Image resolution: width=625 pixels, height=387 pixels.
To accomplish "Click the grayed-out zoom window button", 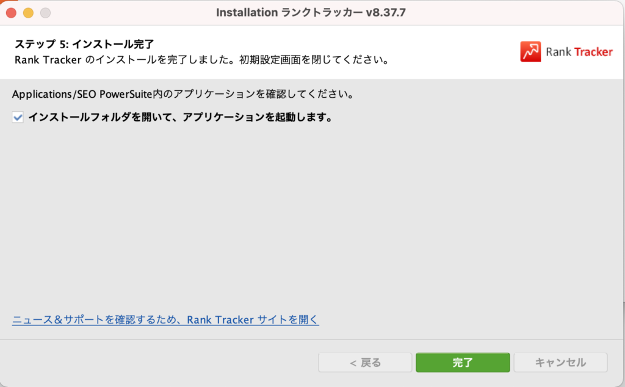I will click(45, 13).
